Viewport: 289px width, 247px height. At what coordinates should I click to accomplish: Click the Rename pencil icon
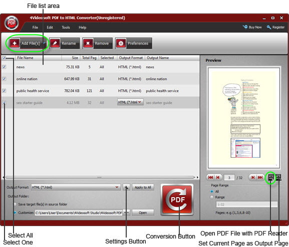coord(55,43)
